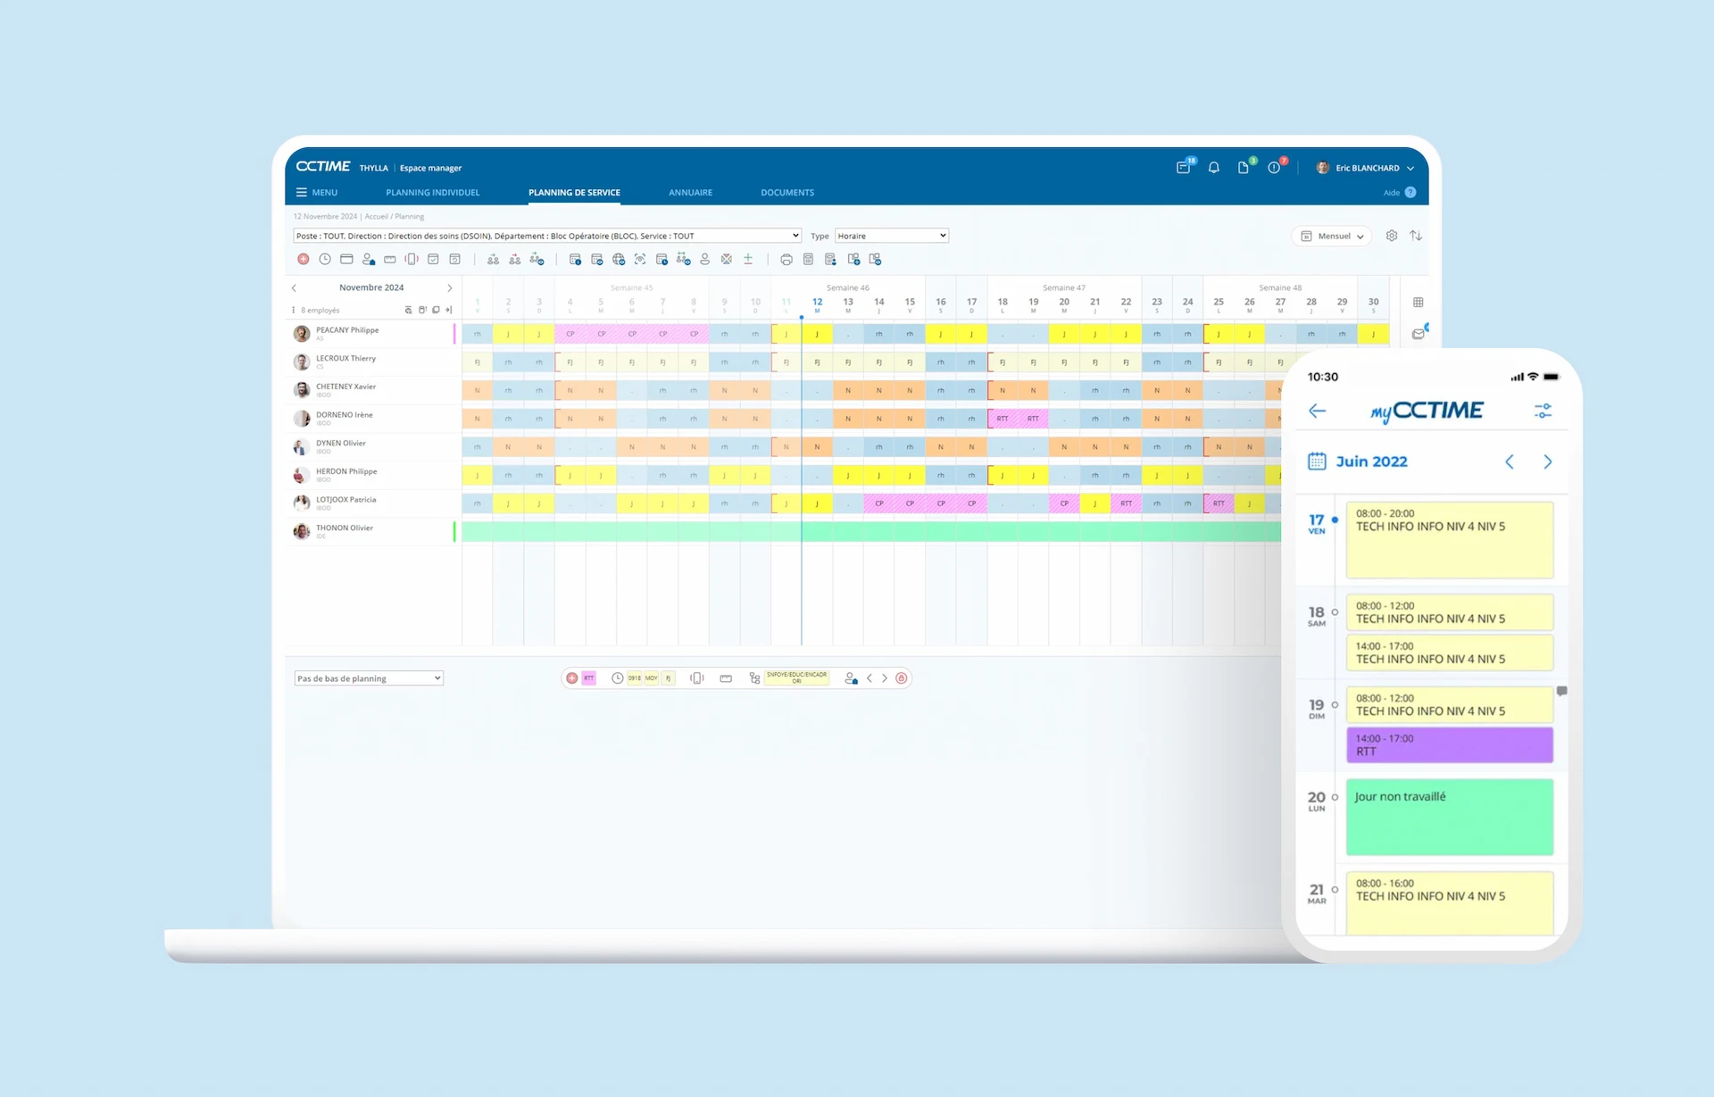
Task: Open the Mensuel view dropdown
Action: [1331, 236]
